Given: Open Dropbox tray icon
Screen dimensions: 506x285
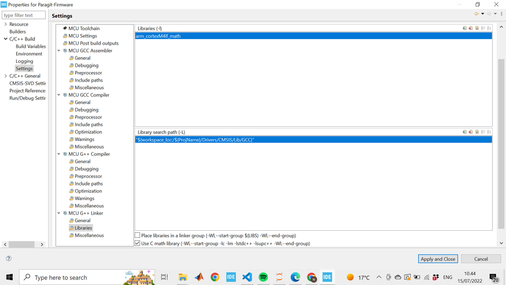Looking at the screenshot, I should click(x=436, y=277).
